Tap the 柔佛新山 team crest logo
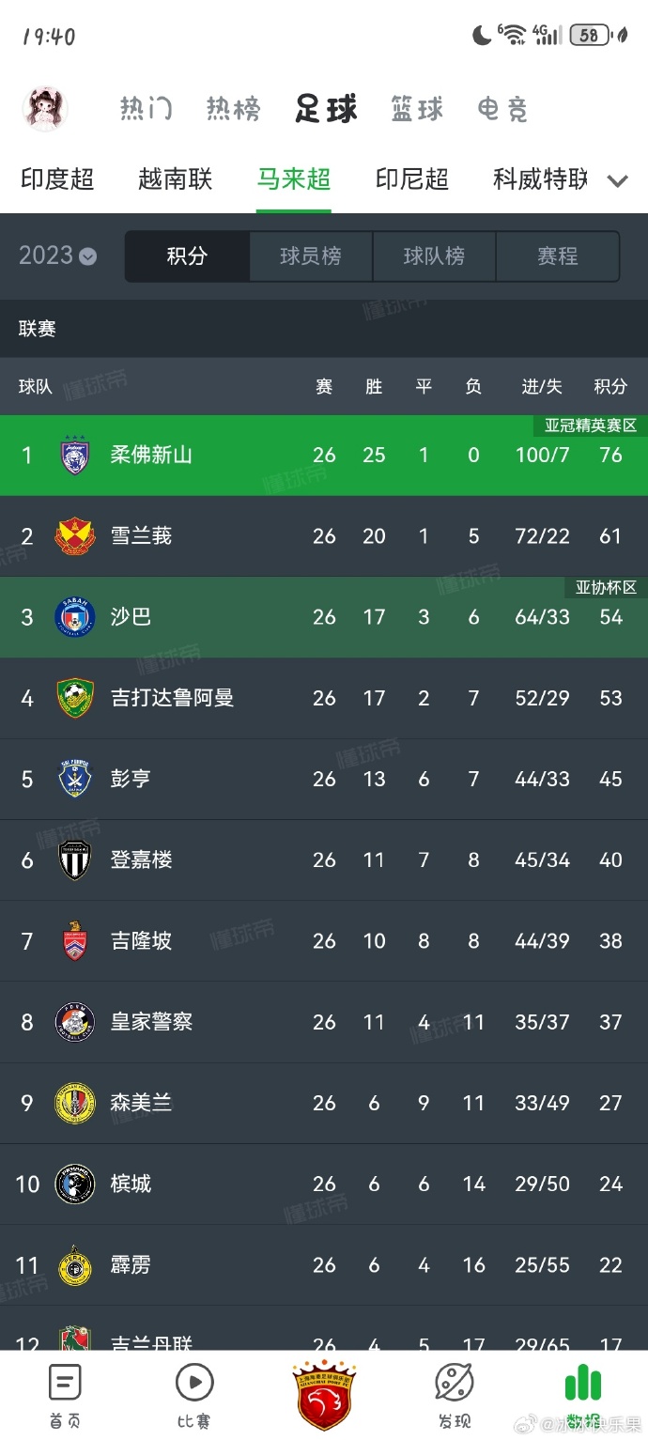 (76, 456)
